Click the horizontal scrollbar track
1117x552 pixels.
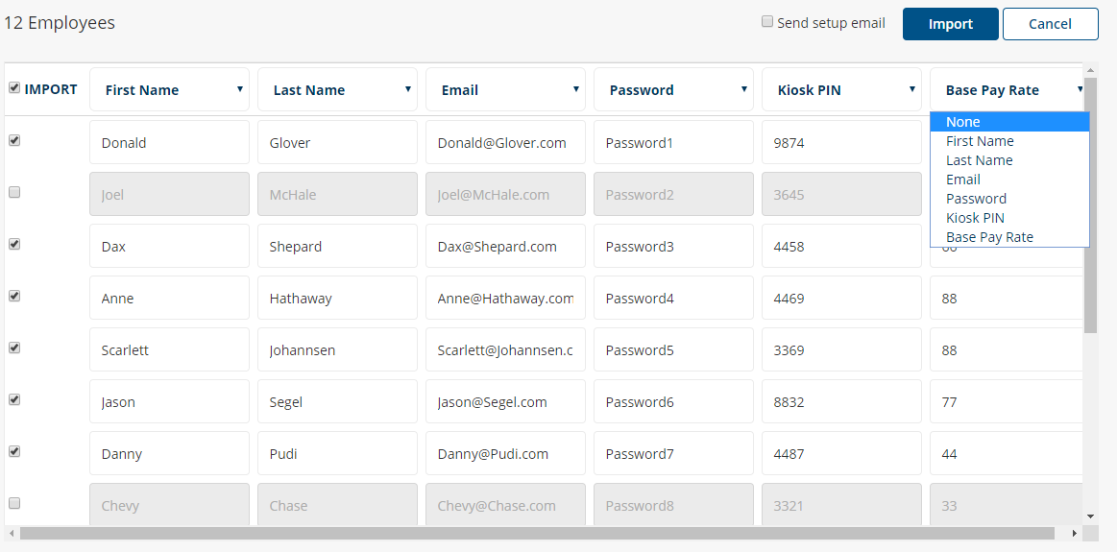(x=537, y=534)
